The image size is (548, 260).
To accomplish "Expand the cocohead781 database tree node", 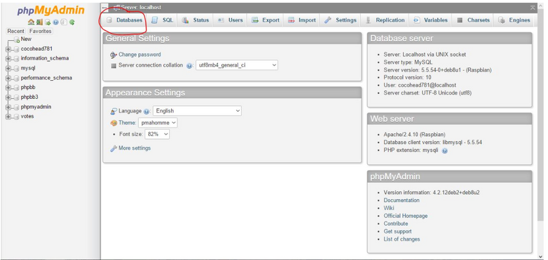I will point(8,49).
